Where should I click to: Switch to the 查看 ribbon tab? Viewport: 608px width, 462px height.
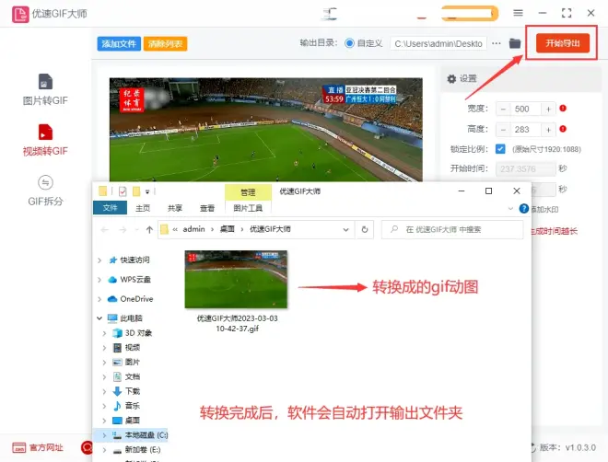(207, 208)
